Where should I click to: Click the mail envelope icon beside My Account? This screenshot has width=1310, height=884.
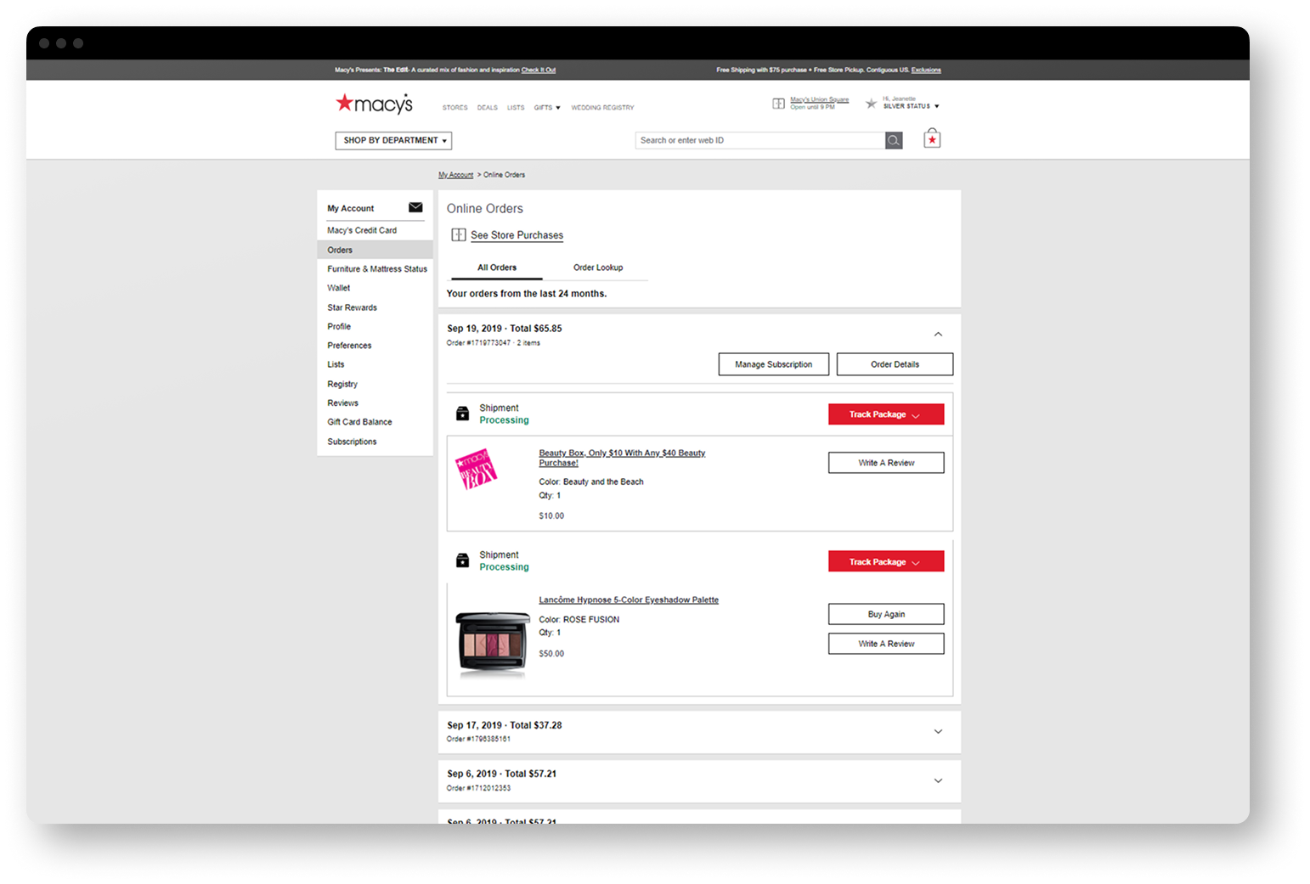[x=415, y=207]
